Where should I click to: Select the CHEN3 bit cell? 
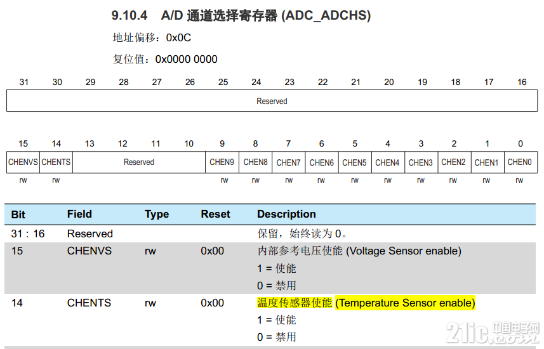[421, 162]
